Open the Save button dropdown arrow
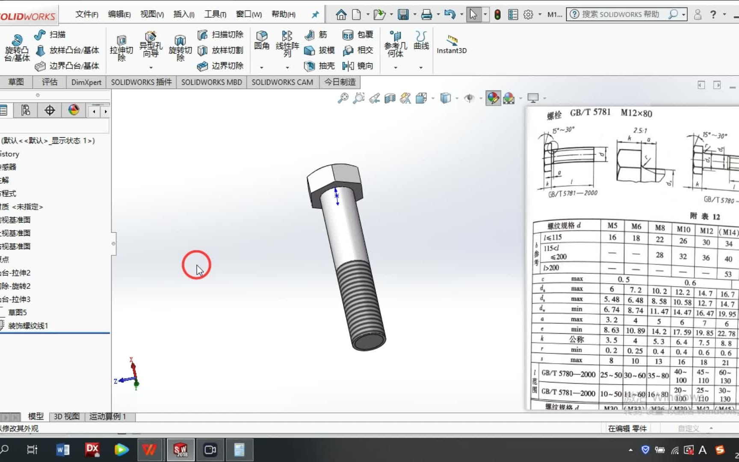 point(415,15)
